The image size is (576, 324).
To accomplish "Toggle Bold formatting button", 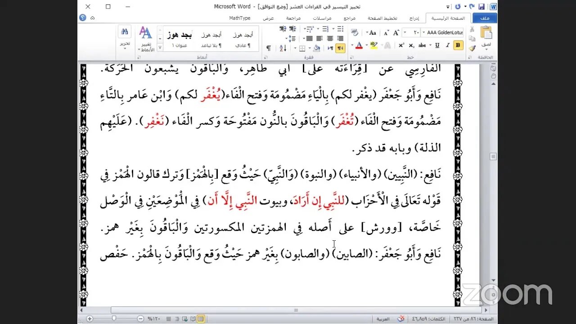I will click(458, 45).
